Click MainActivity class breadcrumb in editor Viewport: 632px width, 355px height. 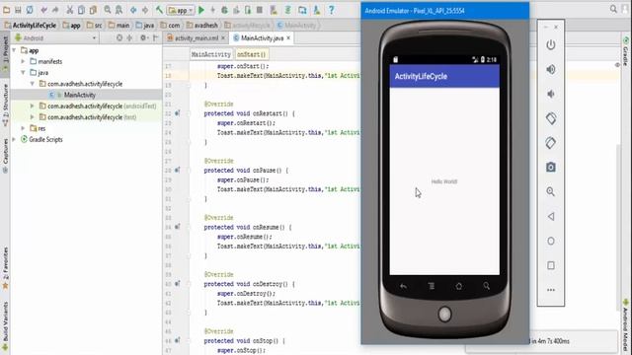click(211, 54)
